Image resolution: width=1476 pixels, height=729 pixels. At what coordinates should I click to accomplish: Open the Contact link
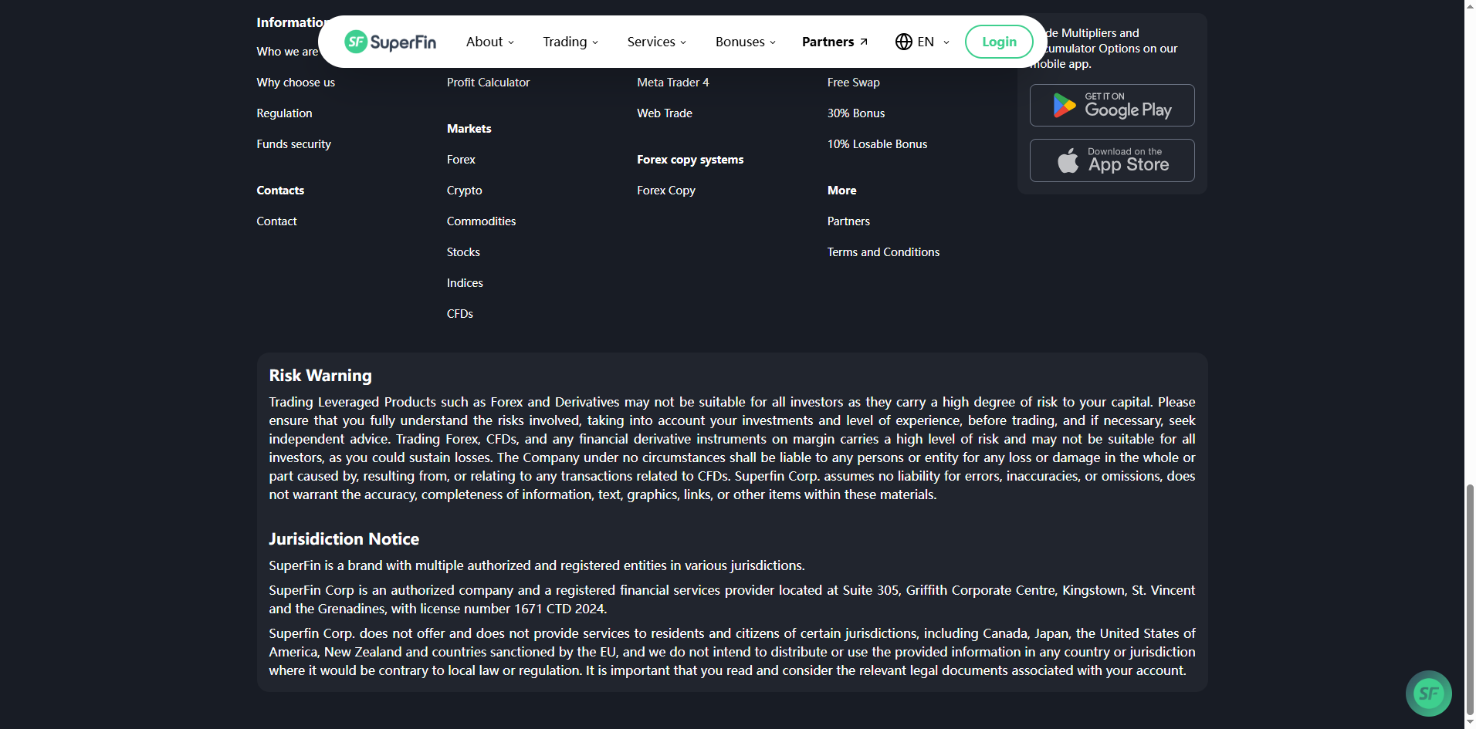pos(276,221)
